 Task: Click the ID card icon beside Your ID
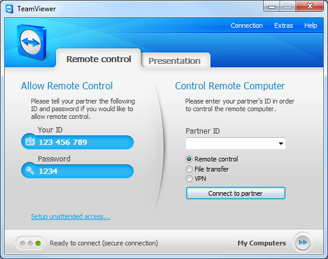pos(30,141)
